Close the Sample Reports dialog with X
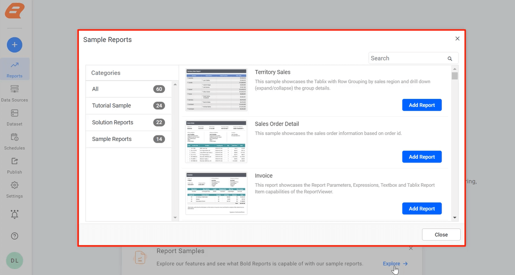Viewport: 515px width, 275px height. click(x=457, y=39)
